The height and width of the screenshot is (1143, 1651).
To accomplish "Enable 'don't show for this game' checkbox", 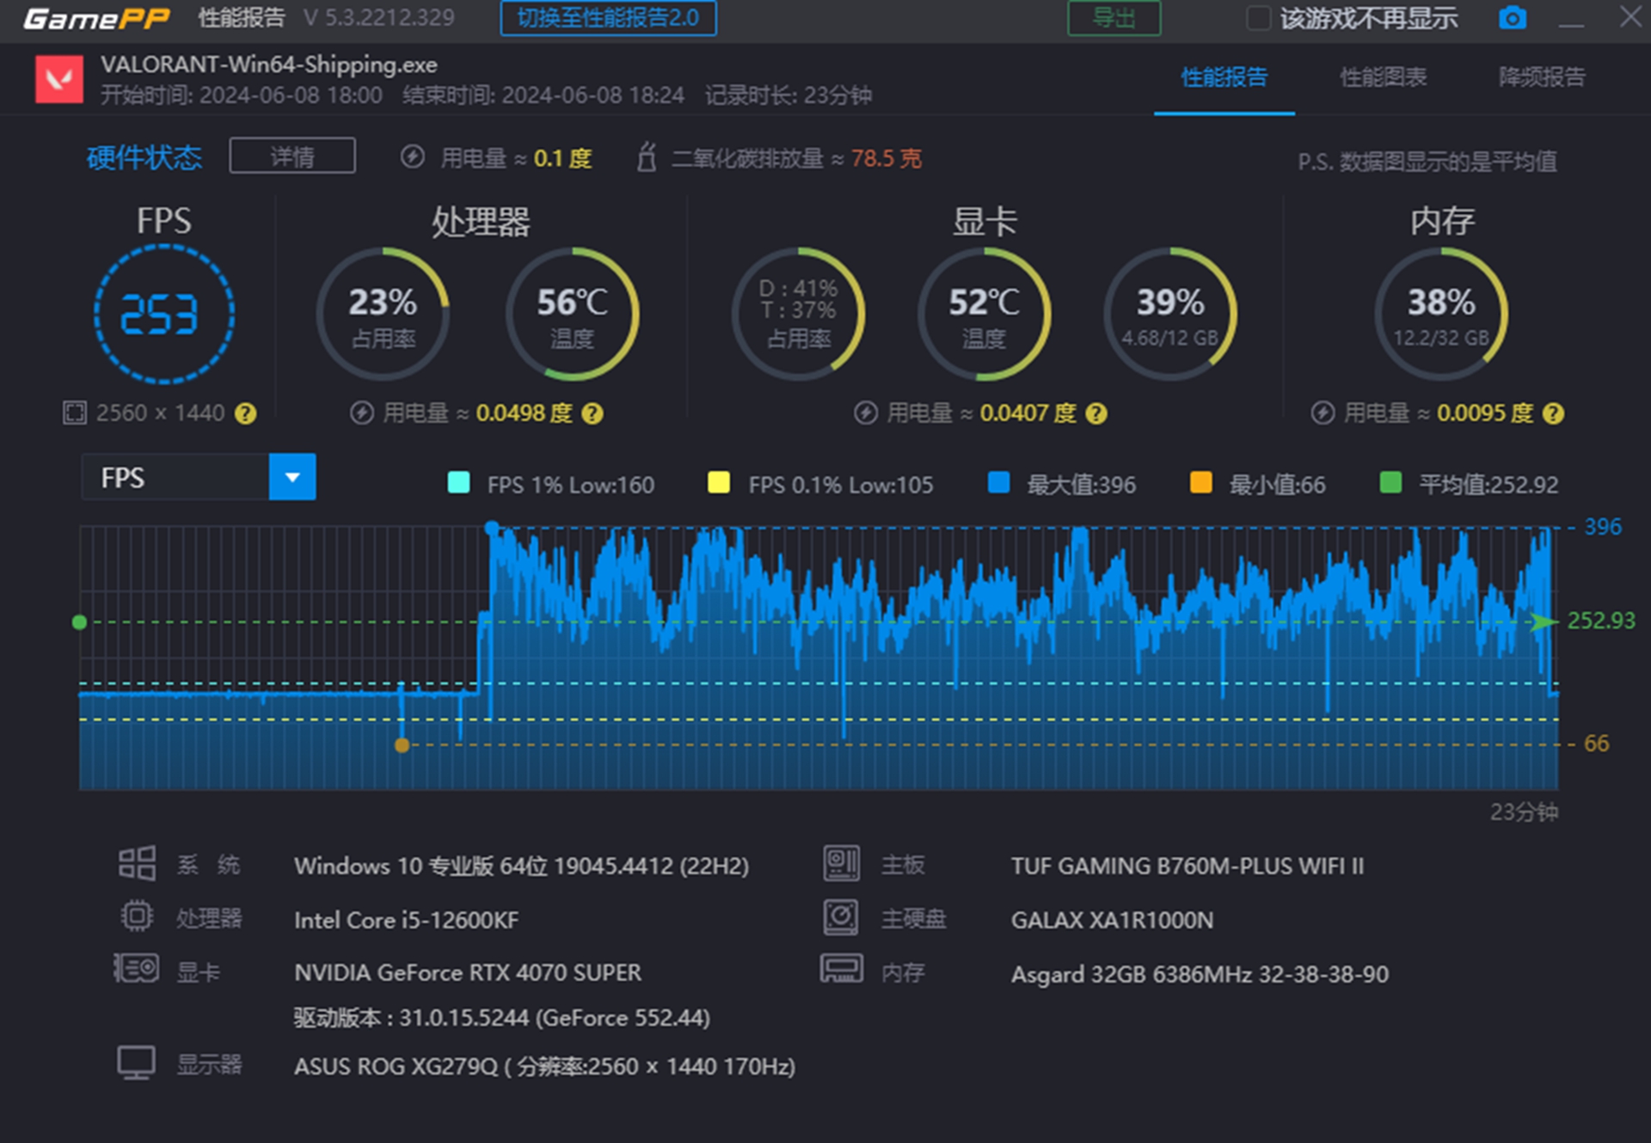I will coord(1258,18).
